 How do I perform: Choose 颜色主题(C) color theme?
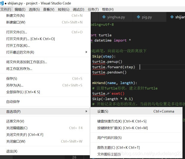pos(136,148)
